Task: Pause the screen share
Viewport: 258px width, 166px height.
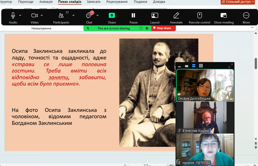Action: click(x=133, y=15)
